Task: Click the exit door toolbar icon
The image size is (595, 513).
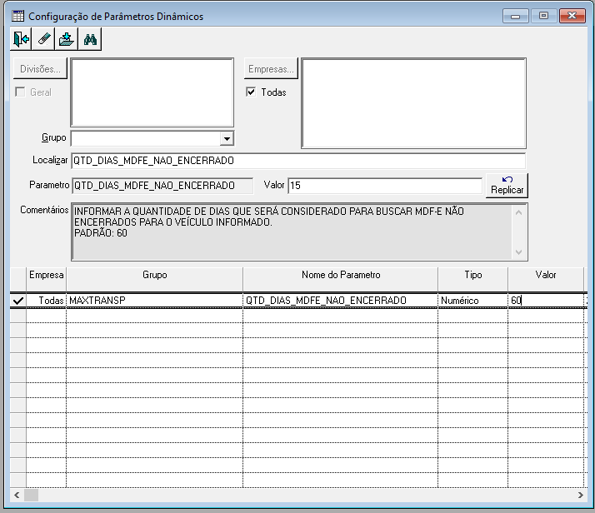Action: (x=22, y=39)
